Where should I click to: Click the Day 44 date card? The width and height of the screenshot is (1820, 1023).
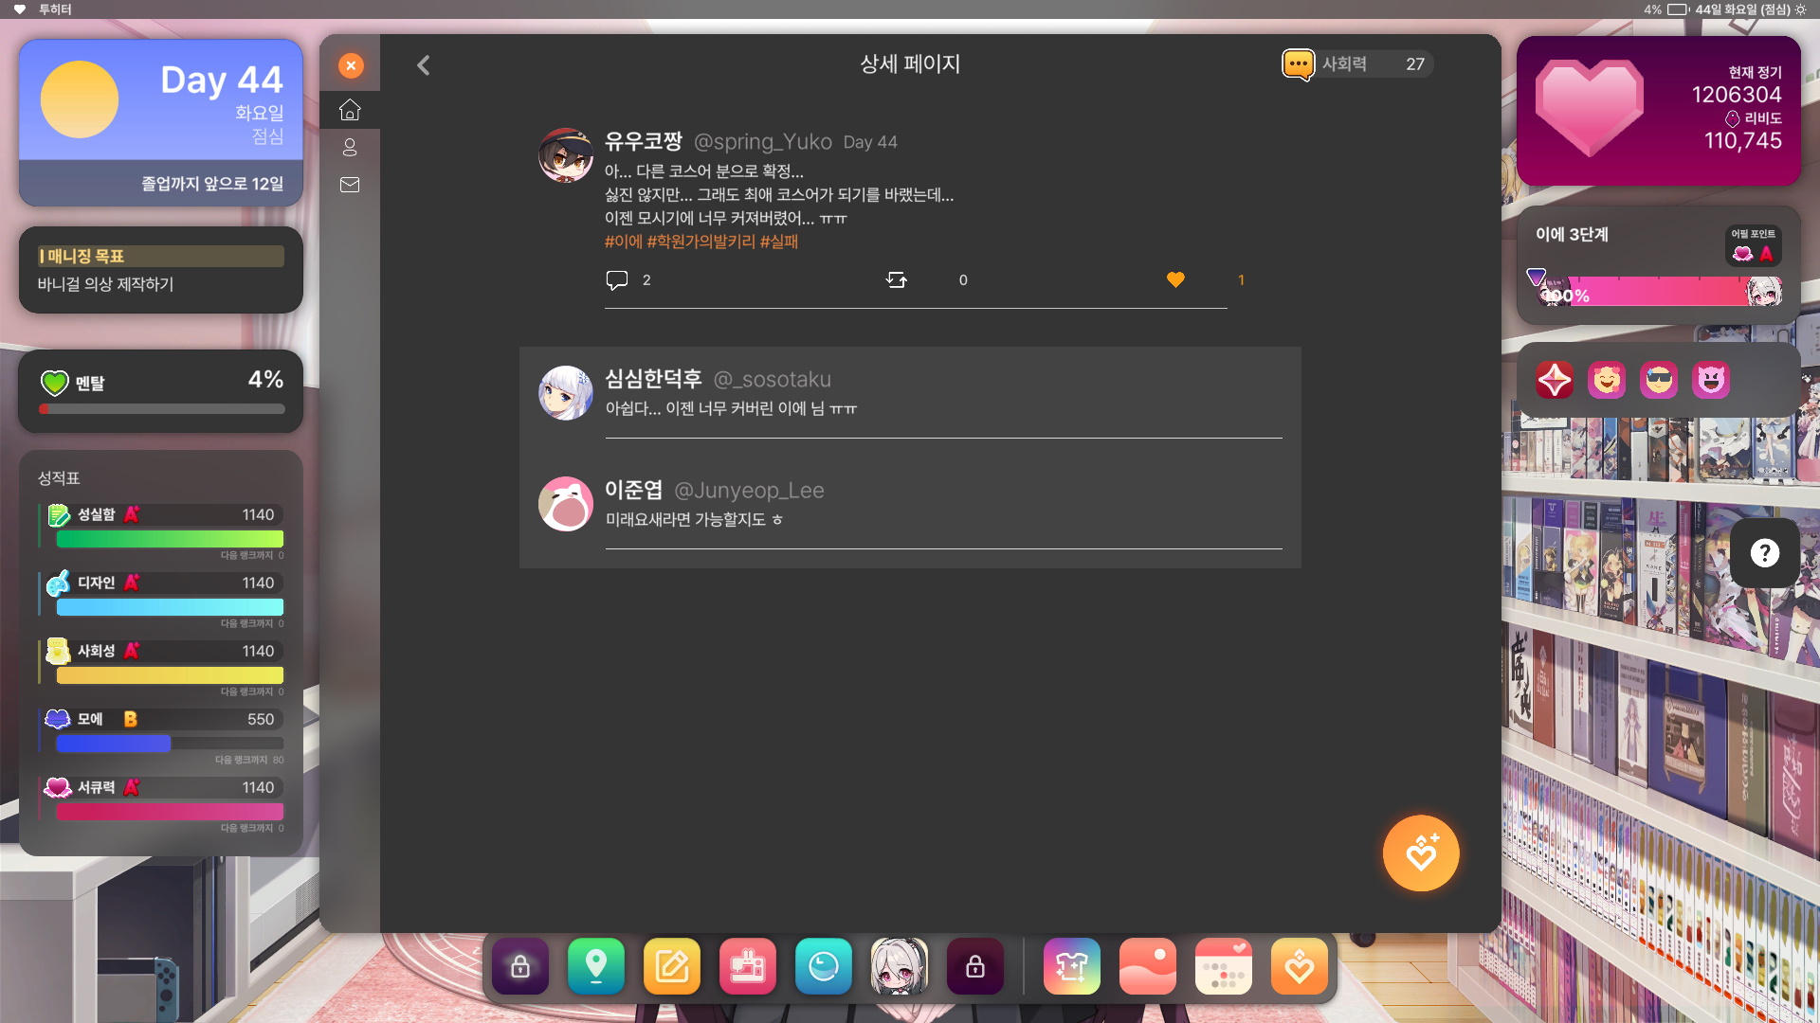click(x=161, y=122)
